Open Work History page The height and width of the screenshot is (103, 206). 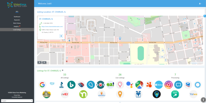click(17, 23)
